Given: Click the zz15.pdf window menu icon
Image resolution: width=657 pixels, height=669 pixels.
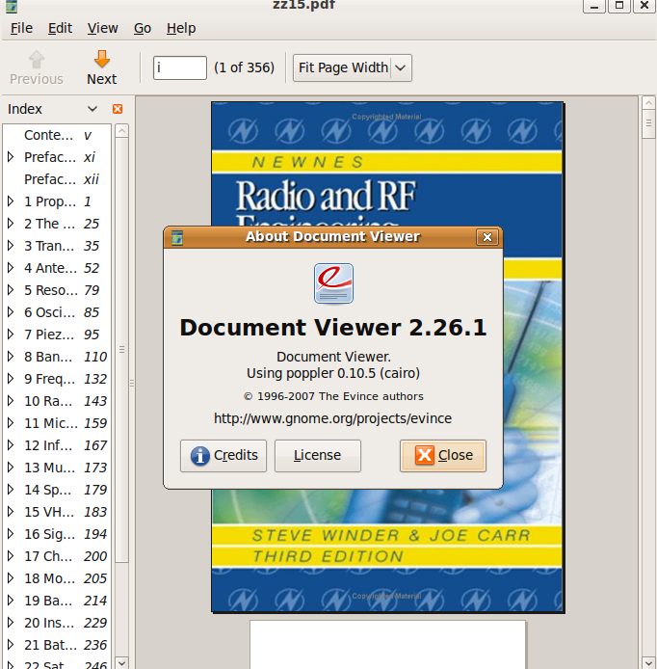Looking at the screenshot, I should point(12,6).
